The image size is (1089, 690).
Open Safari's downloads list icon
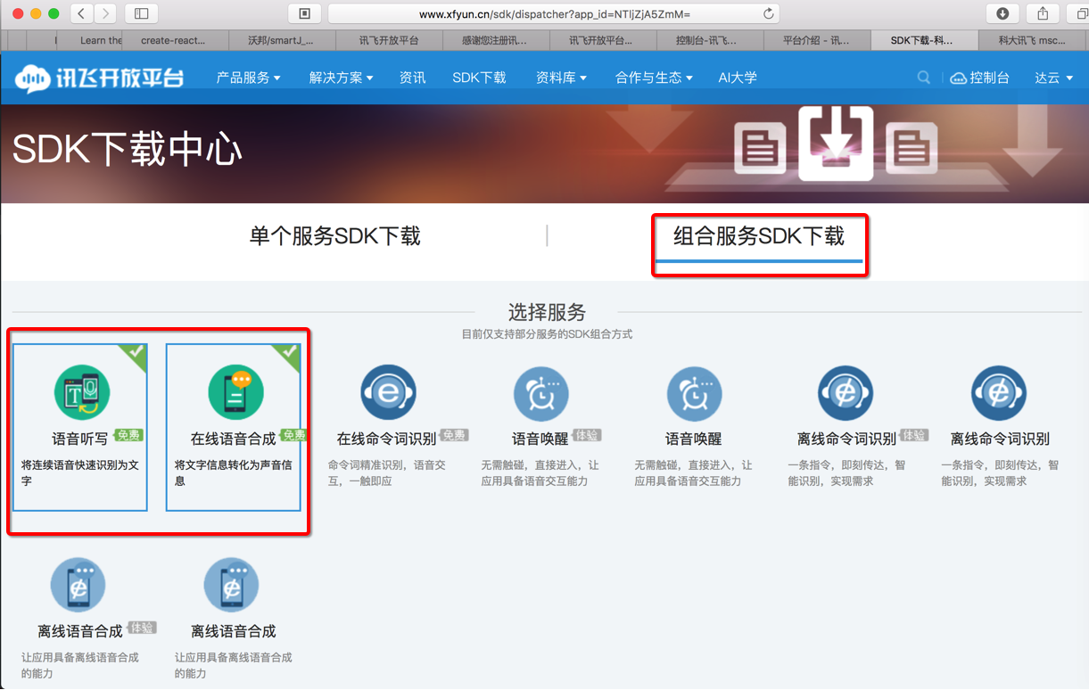coord(1002,13)
